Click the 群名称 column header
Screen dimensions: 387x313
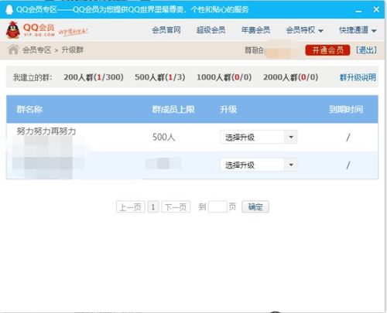tap(29, 109)
